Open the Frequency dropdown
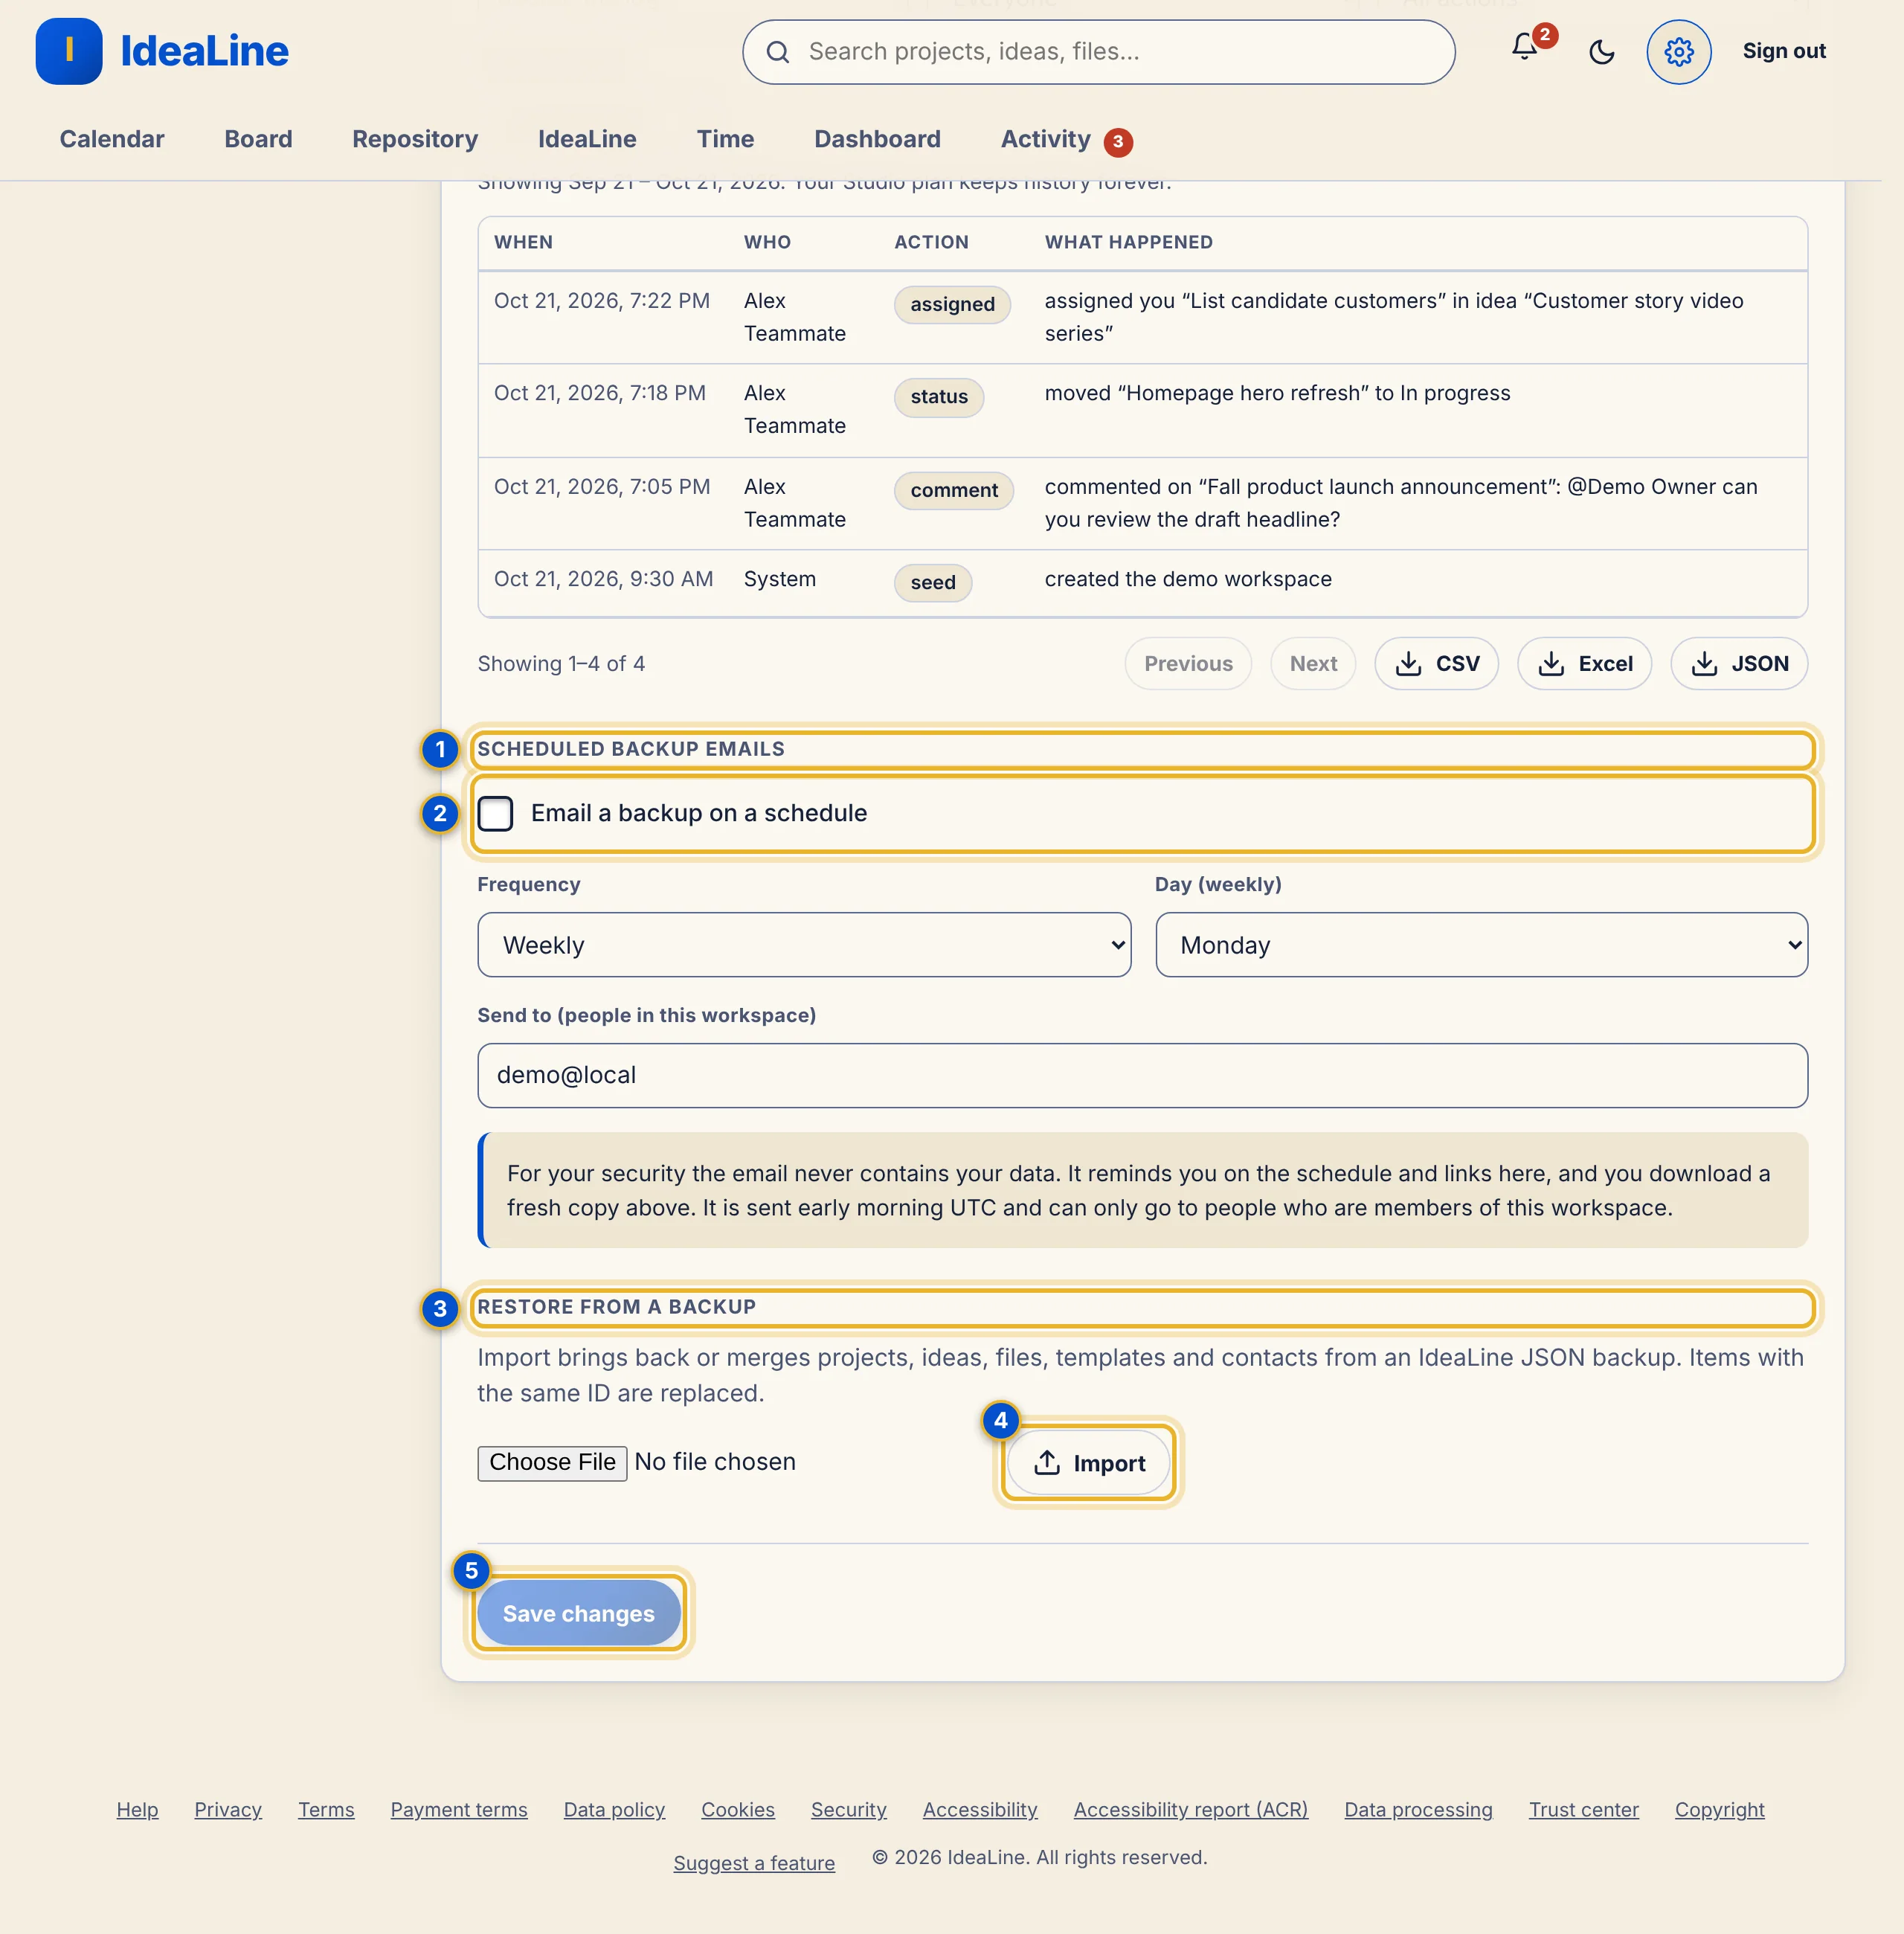This screenshot has height=1934, width=1904. 804,944
